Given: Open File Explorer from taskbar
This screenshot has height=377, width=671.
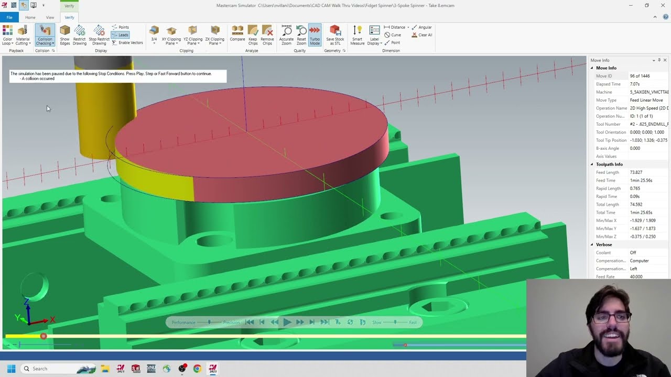Looking at the screenshot, I should pos(105,369).
